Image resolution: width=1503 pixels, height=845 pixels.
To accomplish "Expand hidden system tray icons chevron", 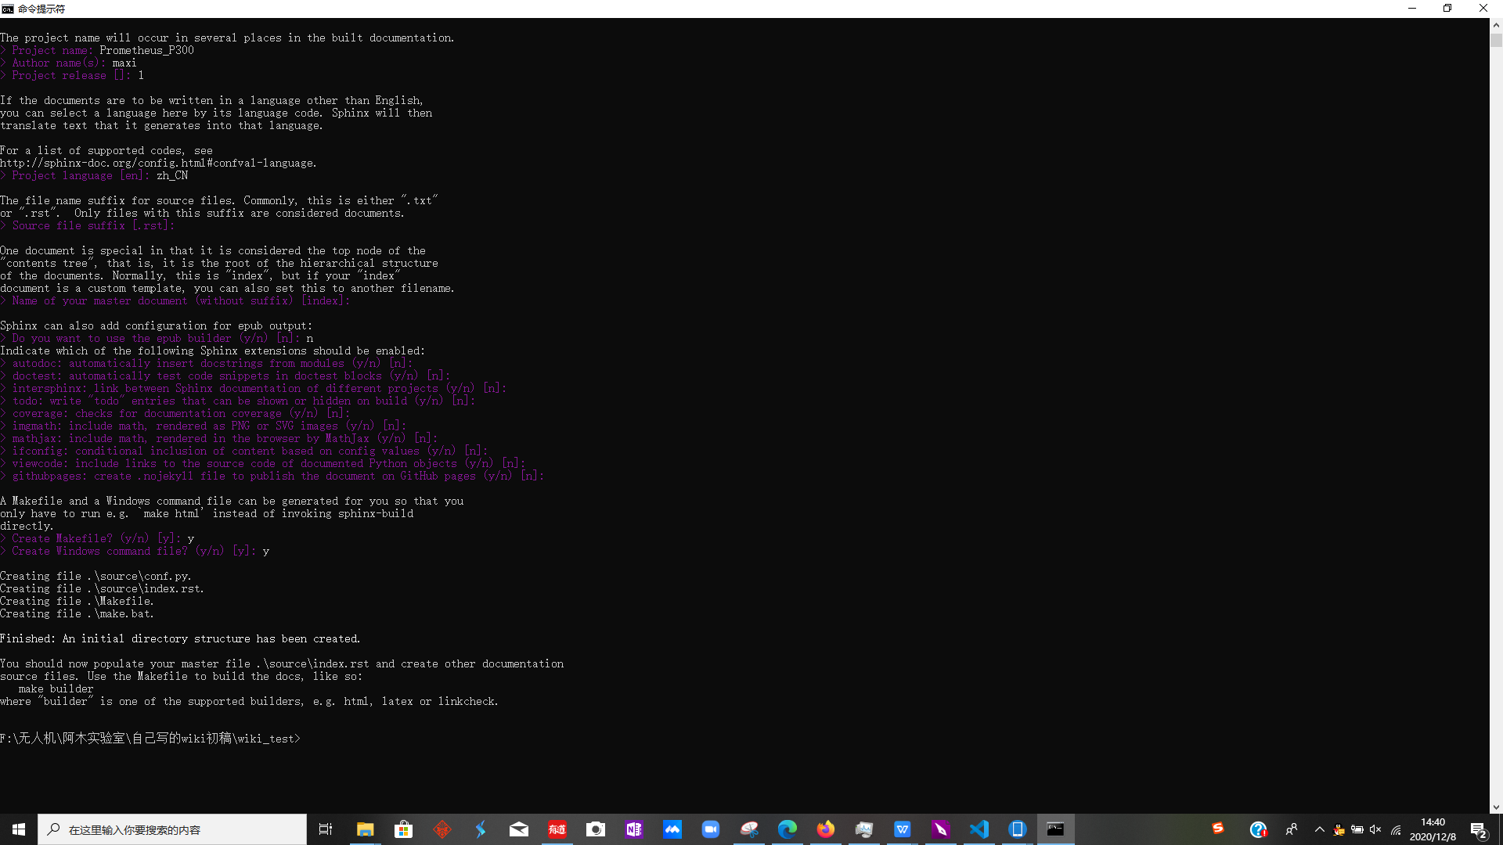I will (x=1319, y=829).
